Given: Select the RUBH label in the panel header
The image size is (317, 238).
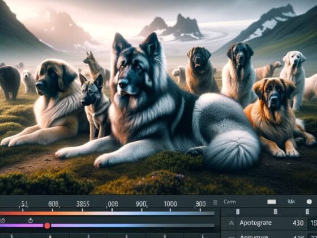Looking at the screenshot, I should tap(291, 202).
